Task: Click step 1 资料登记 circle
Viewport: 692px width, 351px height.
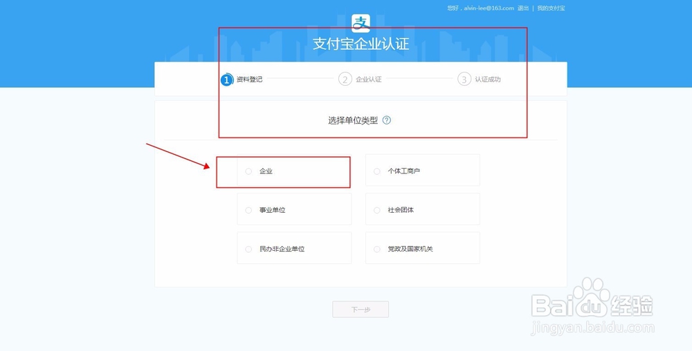Action: [x=226, y=79]
